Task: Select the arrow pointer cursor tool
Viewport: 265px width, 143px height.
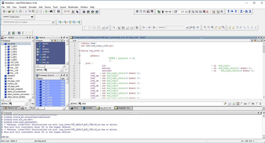Action: coord(114,27)
